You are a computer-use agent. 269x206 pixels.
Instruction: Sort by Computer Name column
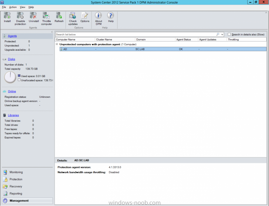[x=75, y=39]
